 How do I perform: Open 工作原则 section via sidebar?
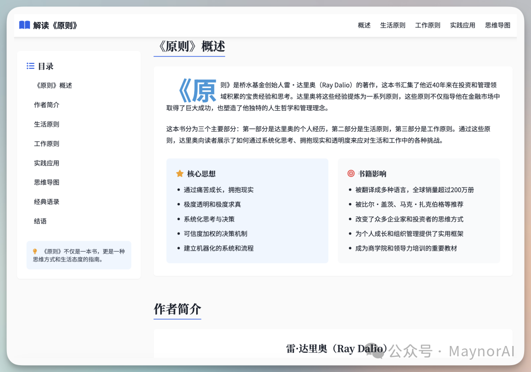(47, 143)
